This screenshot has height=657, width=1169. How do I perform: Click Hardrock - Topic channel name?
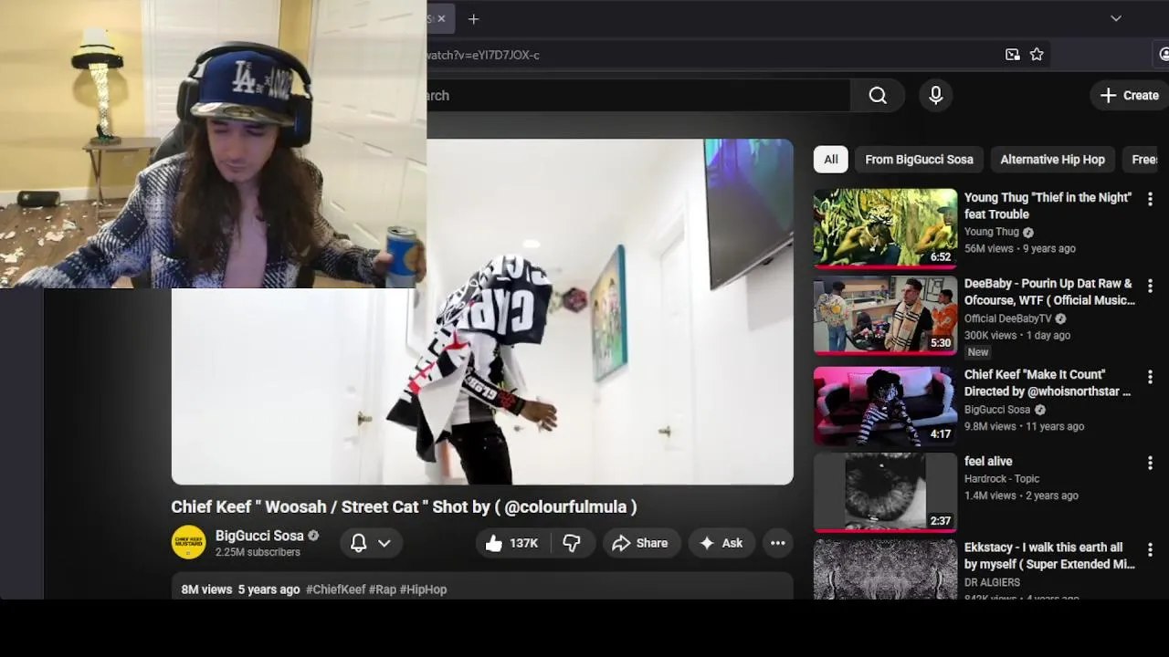click(1002, 479)
